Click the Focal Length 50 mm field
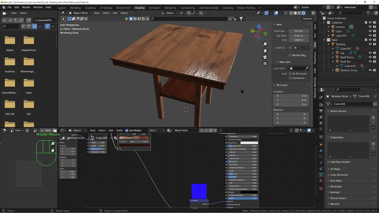The width and height of the screenshot is (379, 213). [299, 31]
